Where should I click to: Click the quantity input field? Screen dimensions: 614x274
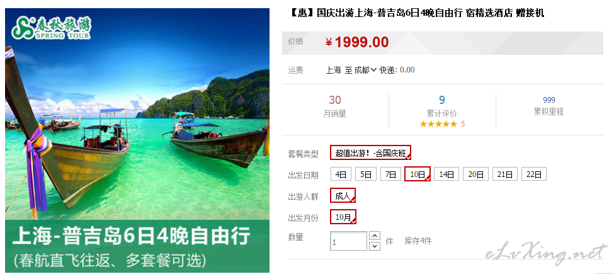pos(348,241)
